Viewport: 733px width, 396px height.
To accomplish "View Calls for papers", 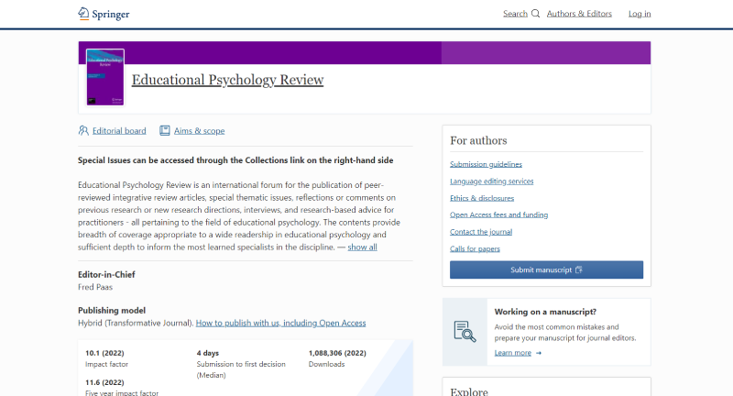I will tap(475, 248).
